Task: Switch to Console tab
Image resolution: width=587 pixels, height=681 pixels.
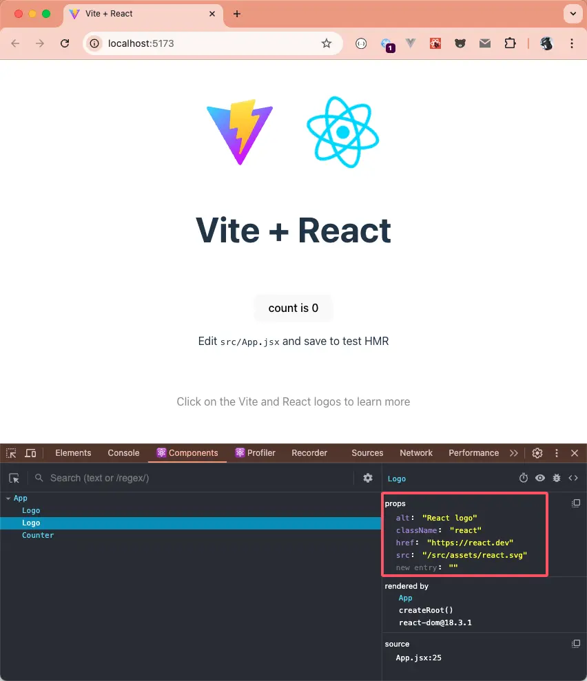Action: 123,453
